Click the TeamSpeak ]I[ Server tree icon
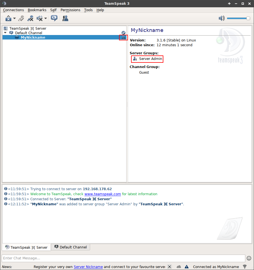The width and height of the screenshot is (254, 270). pyautogui.click(x=6, y=28)
